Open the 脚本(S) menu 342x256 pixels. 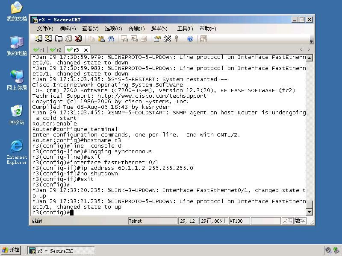[x=159, y=29]
